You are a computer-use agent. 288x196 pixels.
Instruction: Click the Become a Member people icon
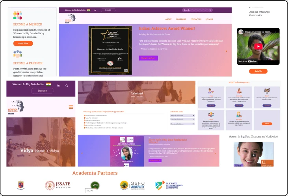click(x=18, y=15)
